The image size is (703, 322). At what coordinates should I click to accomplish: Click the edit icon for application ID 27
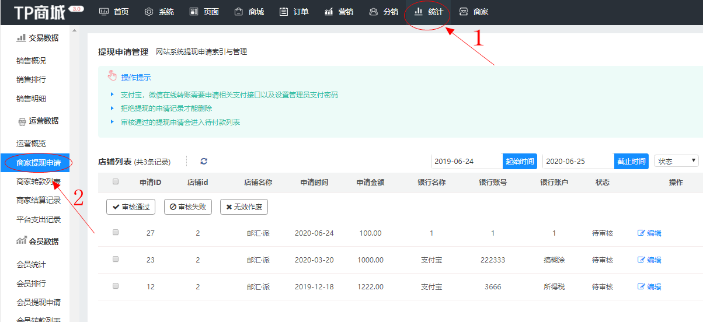click(641, 233)
